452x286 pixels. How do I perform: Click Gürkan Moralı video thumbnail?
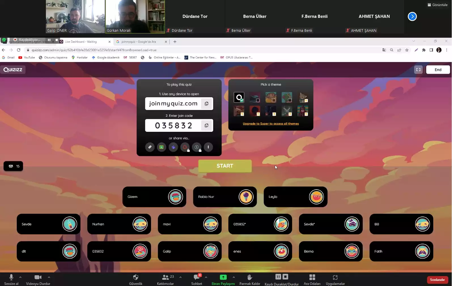coord(135,17)
